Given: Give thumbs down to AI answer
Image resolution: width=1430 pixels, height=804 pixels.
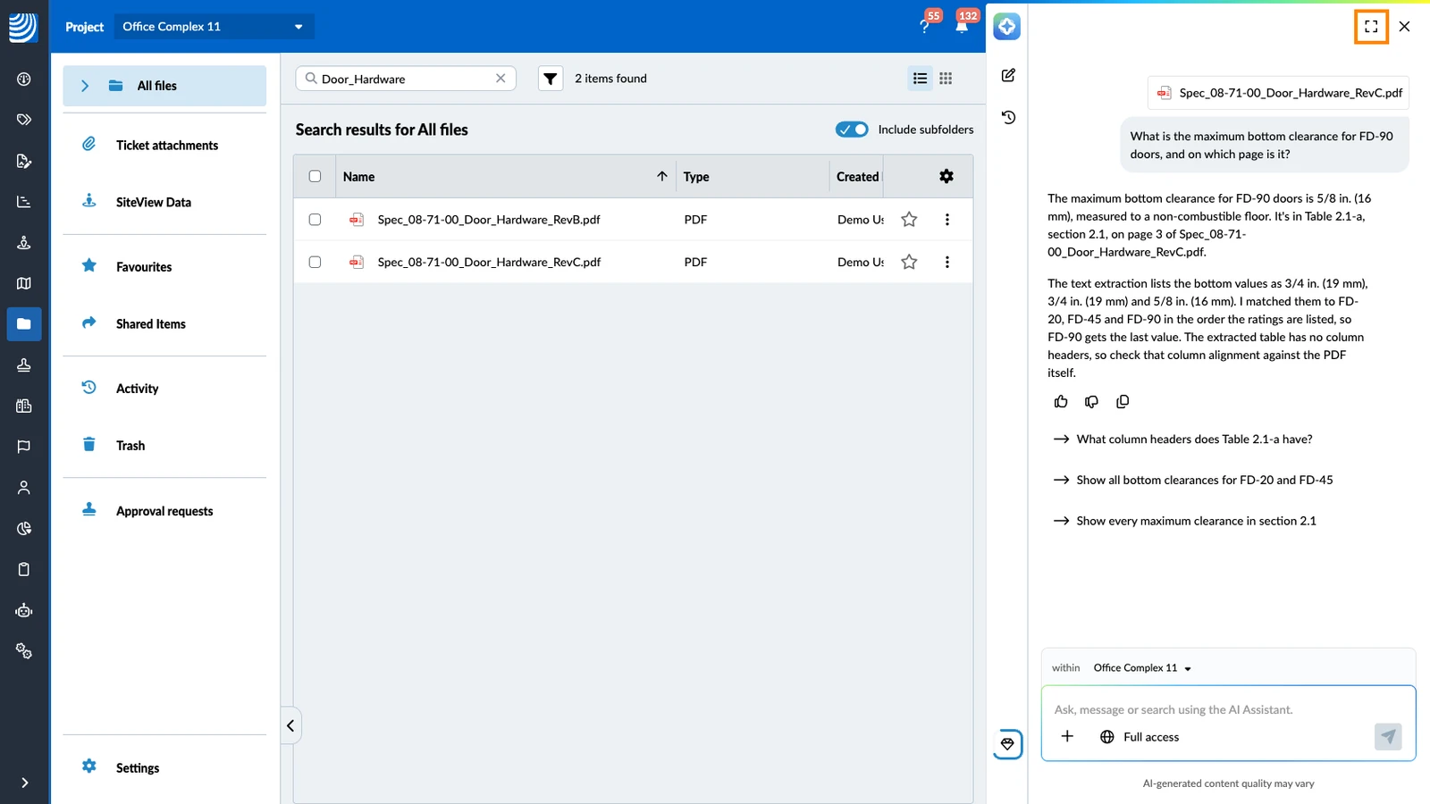Looking at the screenshot, I should [x=1091, y=402].
